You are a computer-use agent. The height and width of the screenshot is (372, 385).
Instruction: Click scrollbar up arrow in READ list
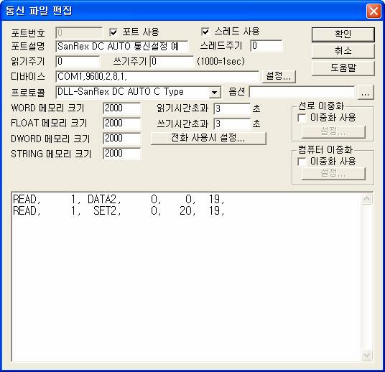[367, 199]
